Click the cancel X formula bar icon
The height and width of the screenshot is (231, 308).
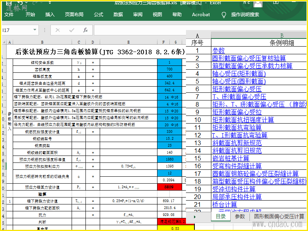click(x=57, y=30)
